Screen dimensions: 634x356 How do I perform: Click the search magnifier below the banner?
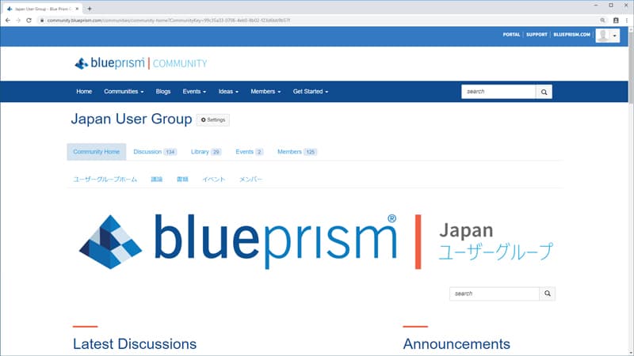click(548, 294)
